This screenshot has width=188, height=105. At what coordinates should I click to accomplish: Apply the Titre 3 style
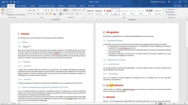point(124,12)
